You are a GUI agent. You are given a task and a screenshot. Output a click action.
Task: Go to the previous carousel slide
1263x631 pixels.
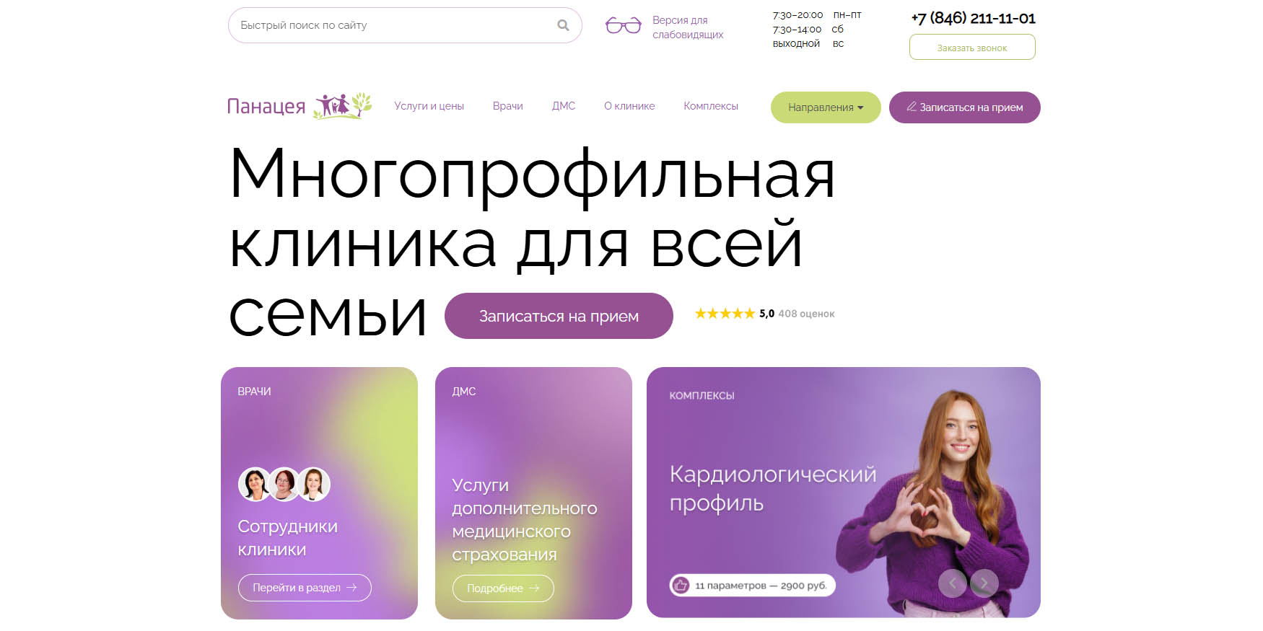pos(952,583)
